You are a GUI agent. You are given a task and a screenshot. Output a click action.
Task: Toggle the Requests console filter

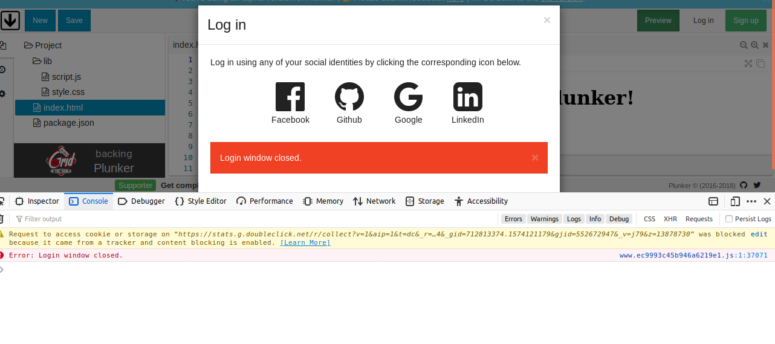coord(699,219)
